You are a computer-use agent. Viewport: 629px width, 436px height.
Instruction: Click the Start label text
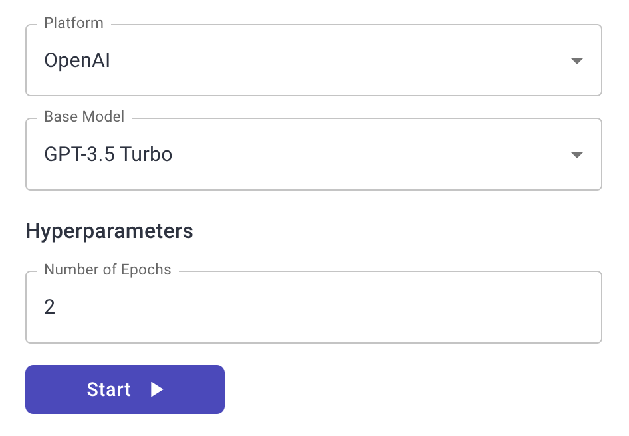[109, 389]
